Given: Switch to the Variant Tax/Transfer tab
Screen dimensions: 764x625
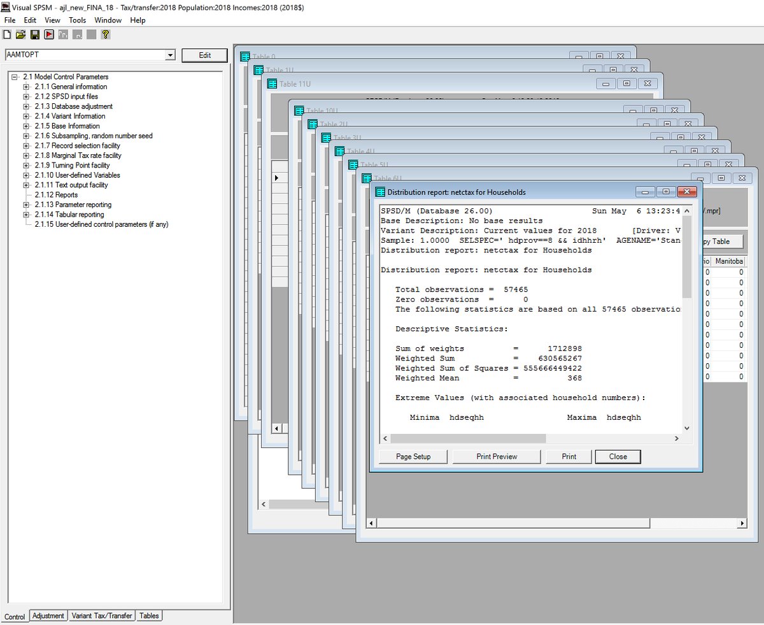Looking at the screenshot, I should (102, 615).
